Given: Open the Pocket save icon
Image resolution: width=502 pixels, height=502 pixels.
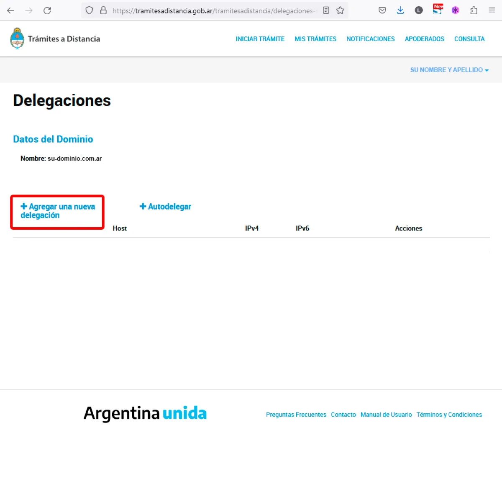Looking at the screenshot, I should [382, 10].
